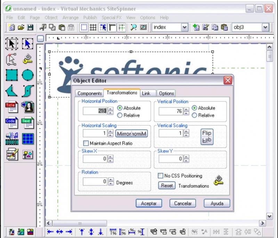The width and height of the screenshot is (278, 238).
Task: Click the new project icon in toolbar
Action: tap(12, 28)
